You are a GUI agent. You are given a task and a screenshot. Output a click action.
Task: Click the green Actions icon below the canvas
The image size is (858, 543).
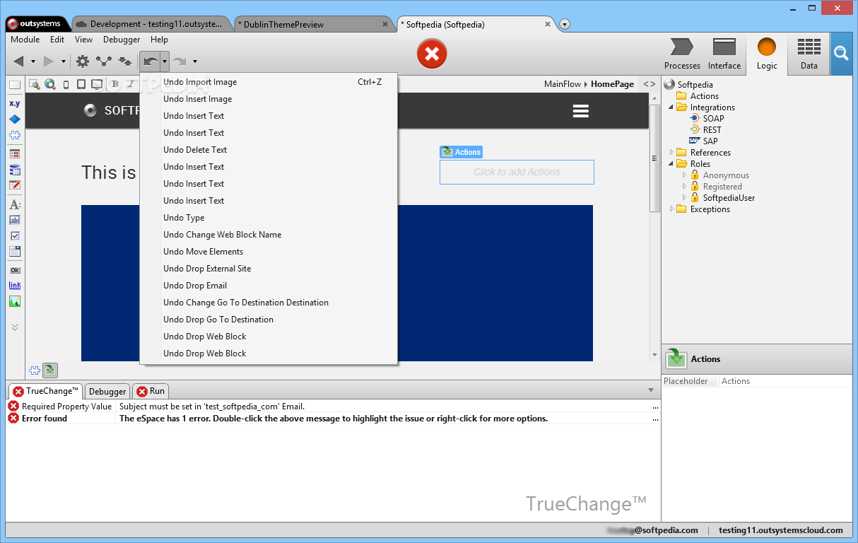50,370
